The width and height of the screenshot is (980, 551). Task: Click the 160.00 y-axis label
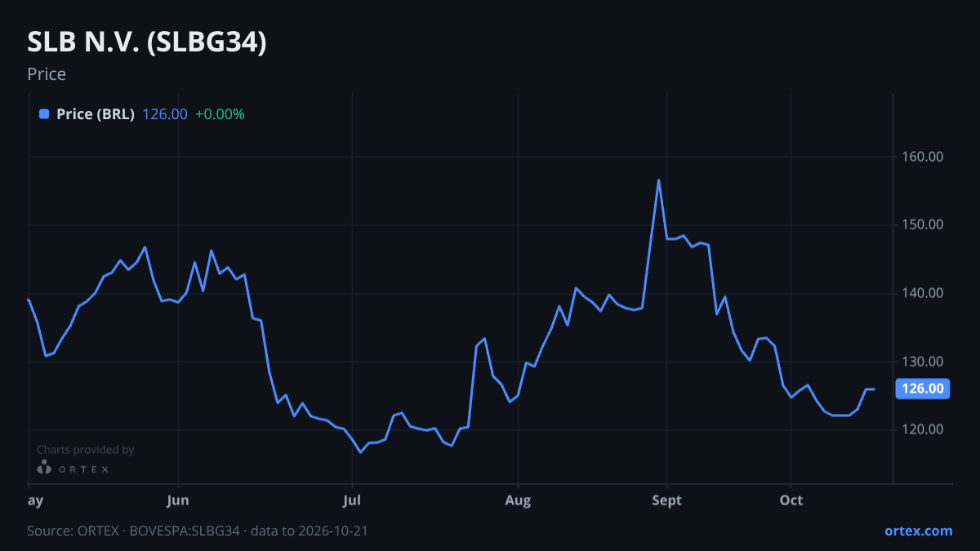point(924,156)
